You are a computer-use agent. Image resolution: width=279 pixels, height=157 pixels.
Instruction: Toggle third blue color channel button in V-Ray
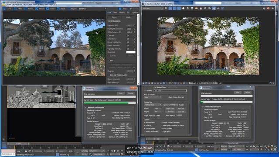click(x=179, y=8)
